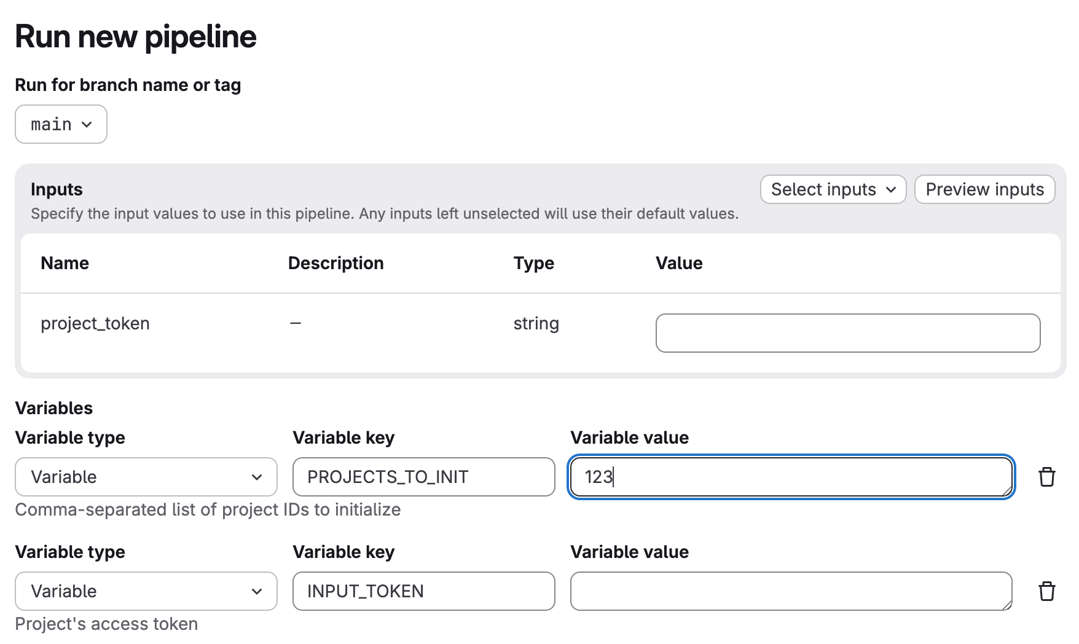Click the 'Comma-separated list of project IDs' description
The image size is (1079, 644).
coord(208,509)
